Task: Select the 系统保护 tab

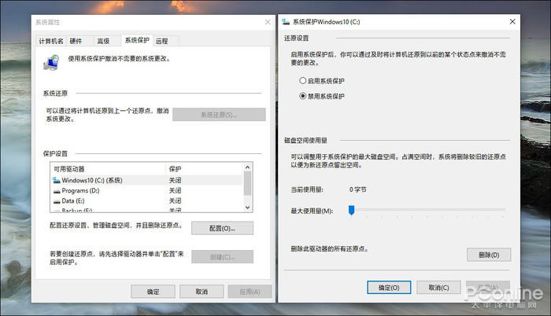Action: tap(137, 40)
